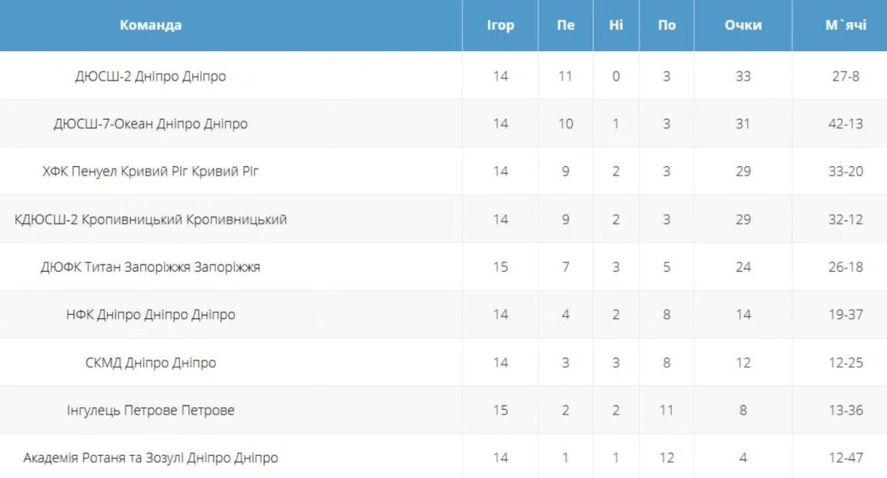Click КДЮСШ-2 Кропивницький Кропивницький team name
Viewport: 887px width, 478px height.
(x=151, y=219)
